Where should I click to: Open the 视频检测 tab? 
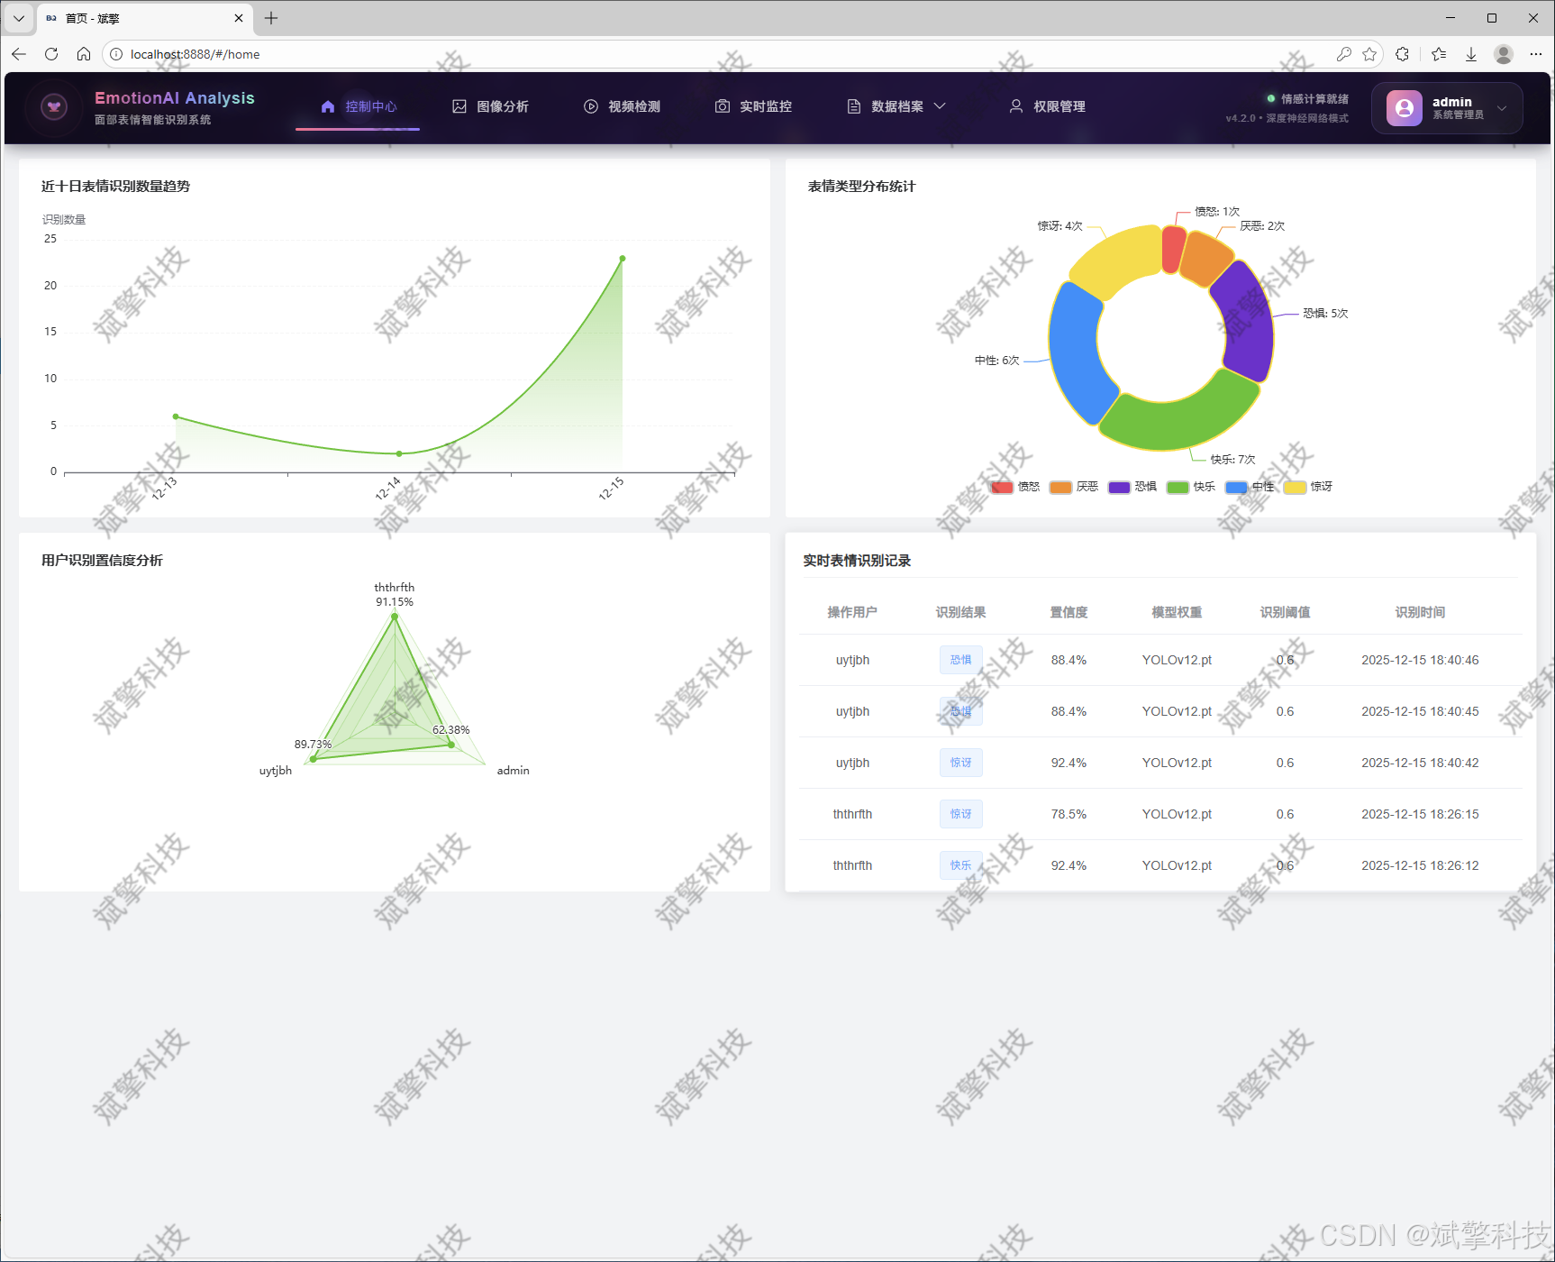pos(622,106)
